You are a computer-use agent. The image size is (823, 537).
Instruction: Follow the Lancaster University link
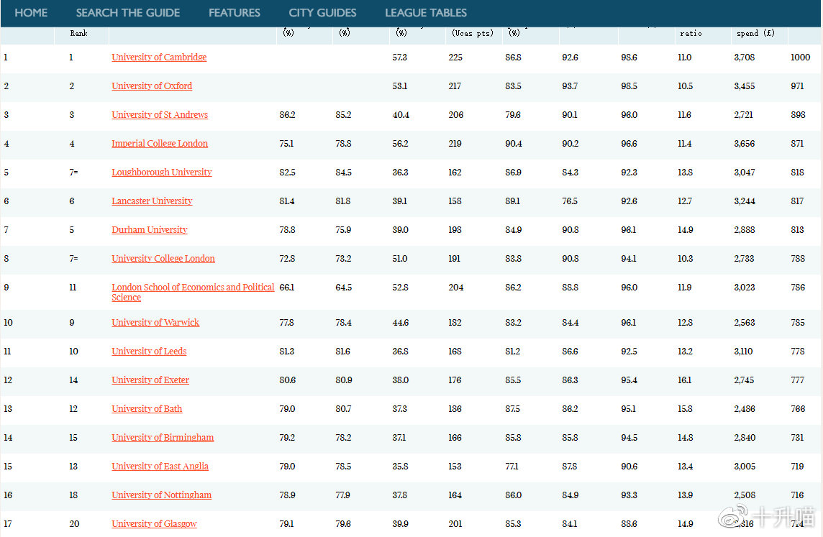pos(153,201)
